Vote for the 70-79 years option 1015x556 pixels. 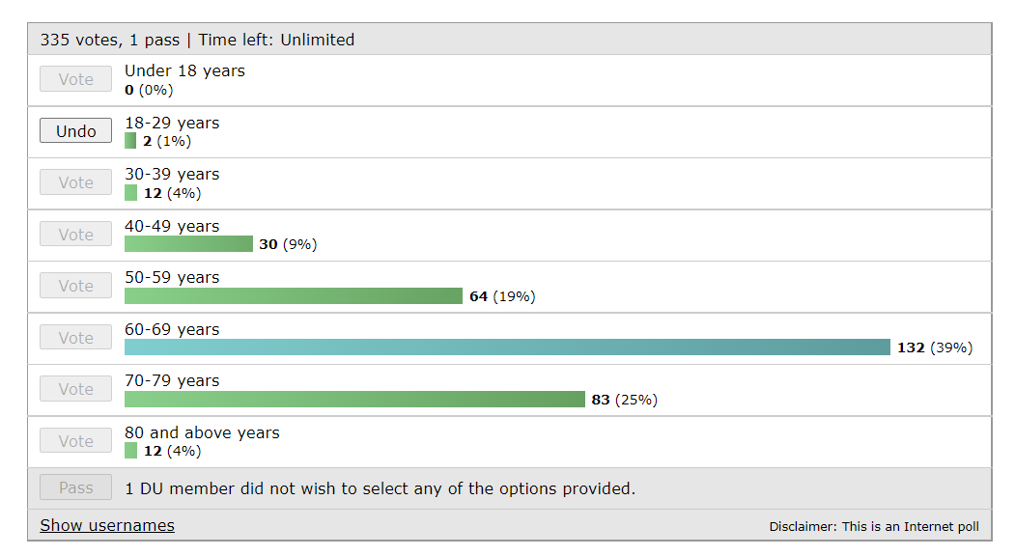tap(75, 389)
